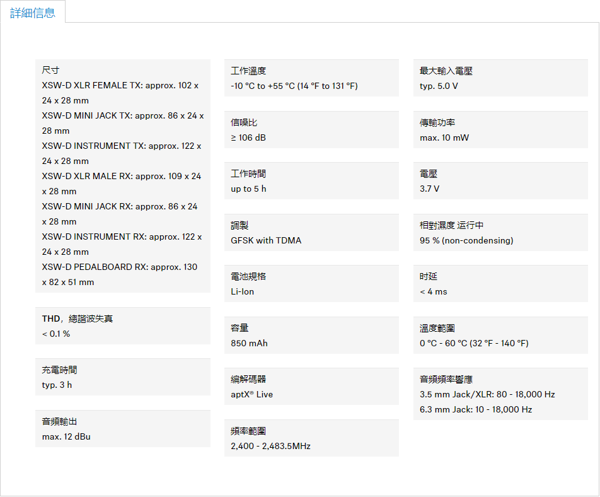Image resolution: width=600 pixels, height=497 pixels.
Task: Click the 0 °C - 60 °C value
Action: point(474,343)
